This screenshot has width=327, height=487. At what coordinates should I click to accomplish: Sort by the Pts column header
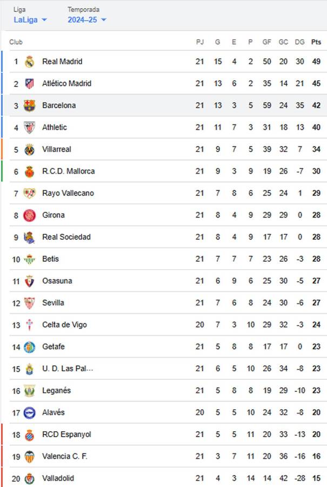[x=315, y=41]
